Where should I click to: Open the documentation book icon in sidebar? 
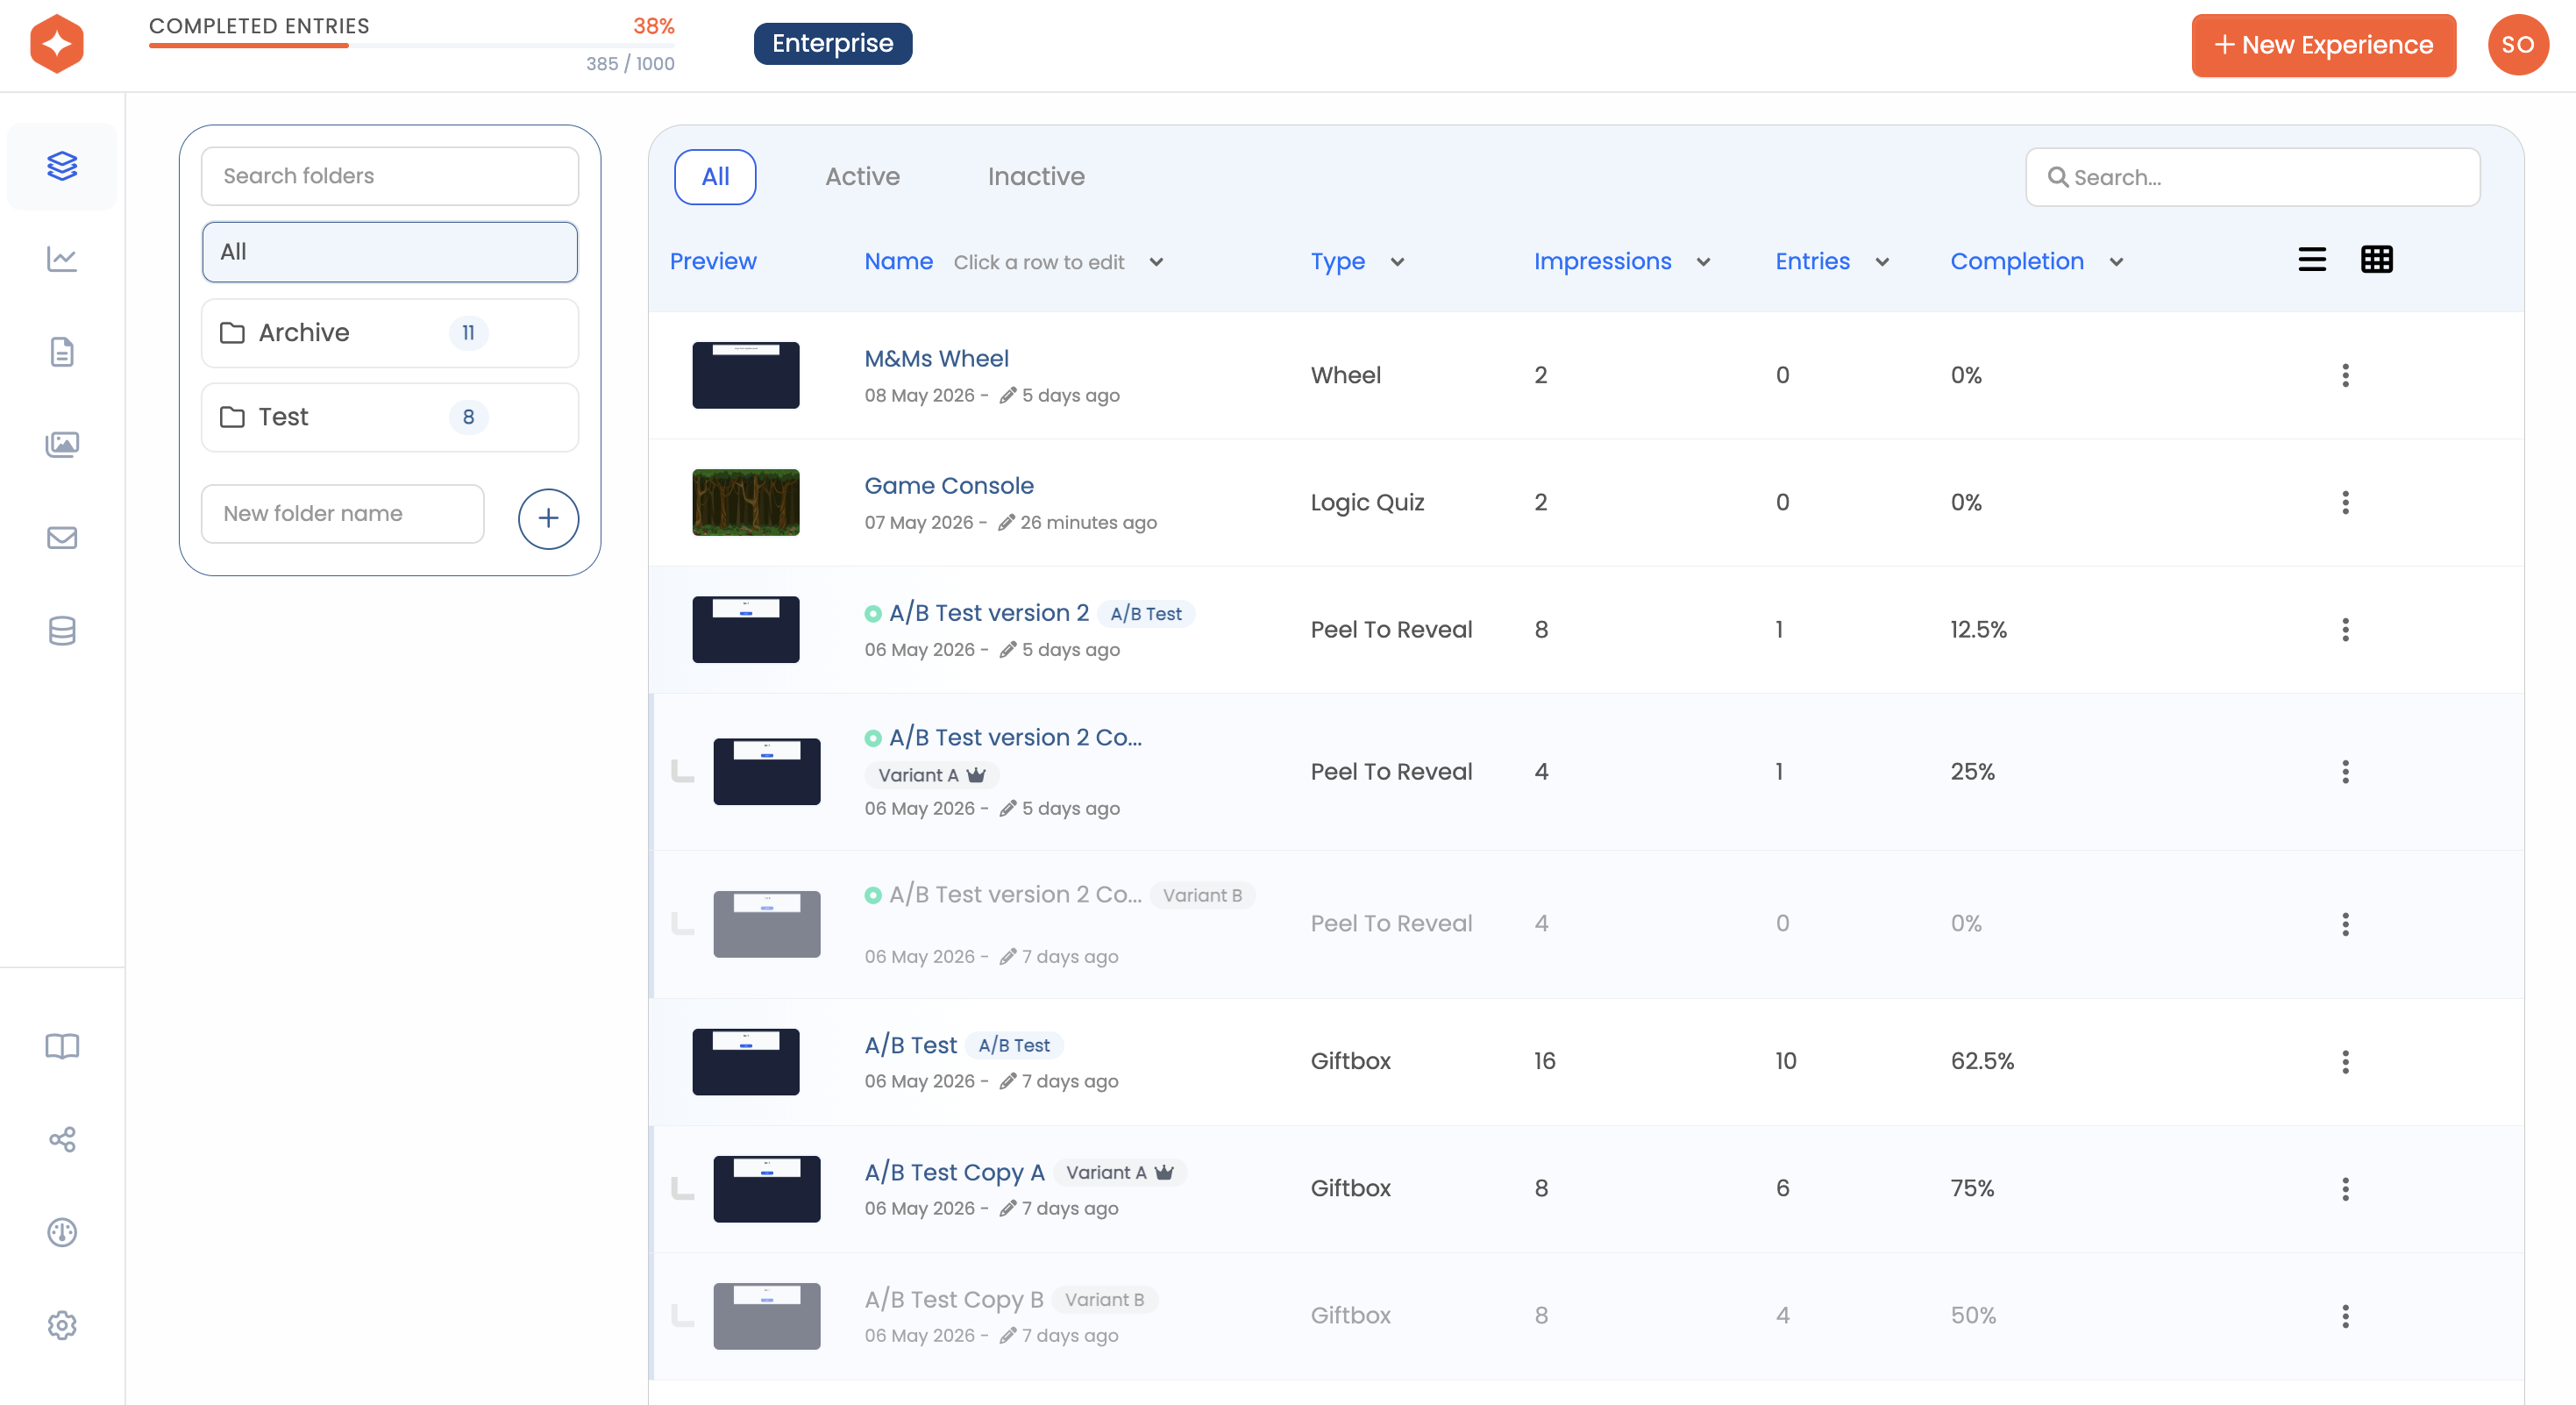click(x=62, y=1046)
